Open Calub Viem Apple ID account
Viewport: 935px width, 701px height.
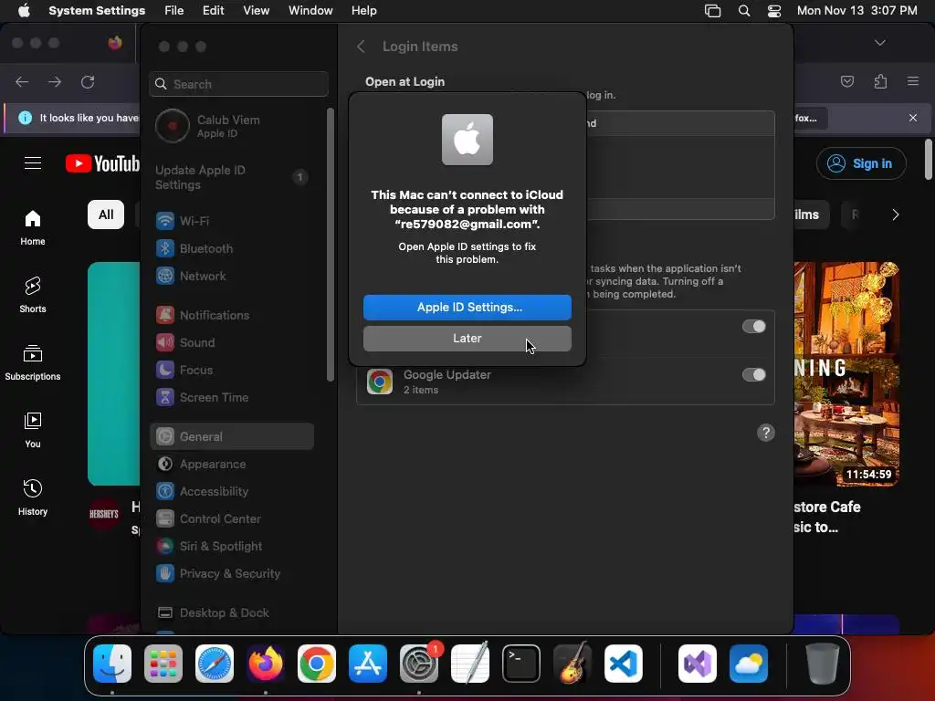(x=233, y=126)
